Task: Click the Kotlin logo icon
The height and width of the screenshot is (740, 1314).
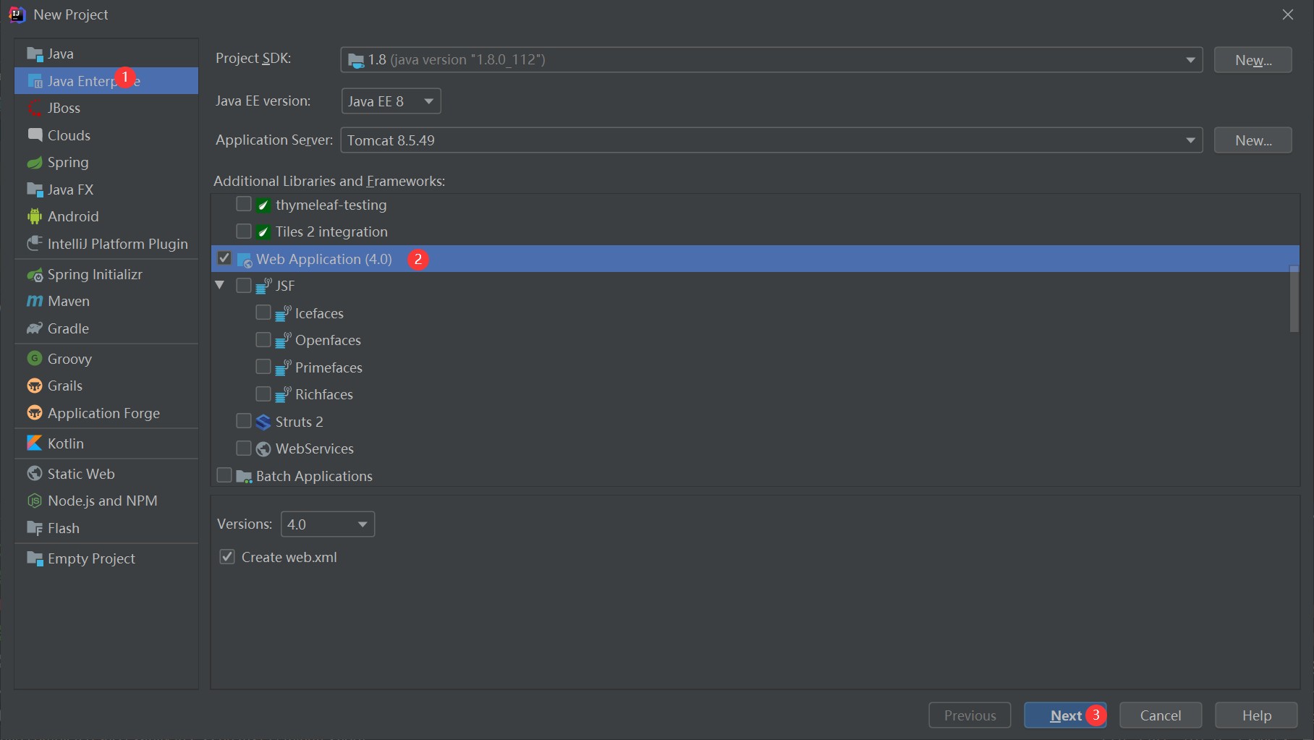Action: point(35,443)
